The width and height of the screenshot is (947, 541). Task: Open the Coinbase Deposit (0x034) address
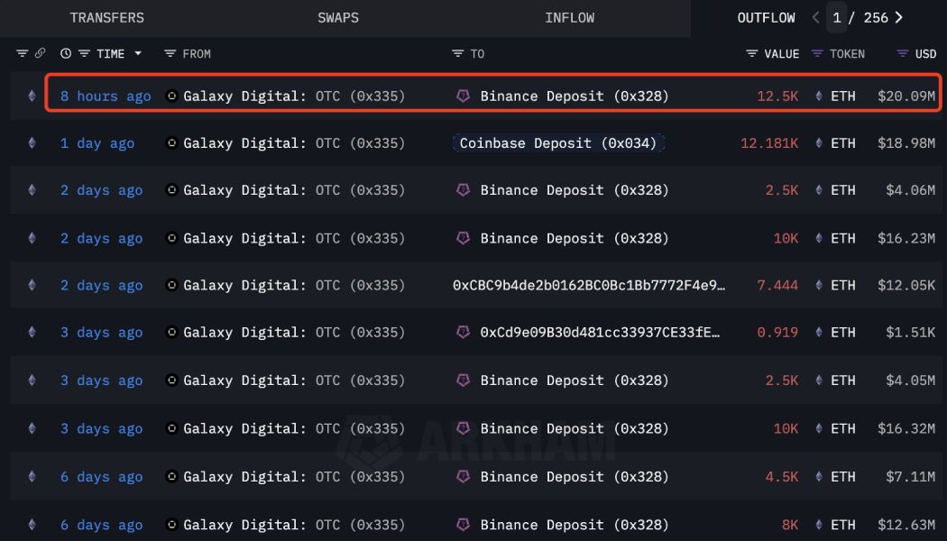pos(558,143)
